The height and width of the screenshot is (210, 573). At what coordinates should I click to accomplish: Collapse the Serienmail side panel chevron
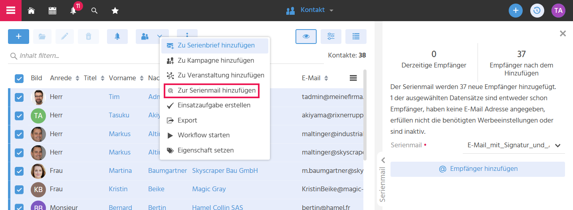point(383,160)
